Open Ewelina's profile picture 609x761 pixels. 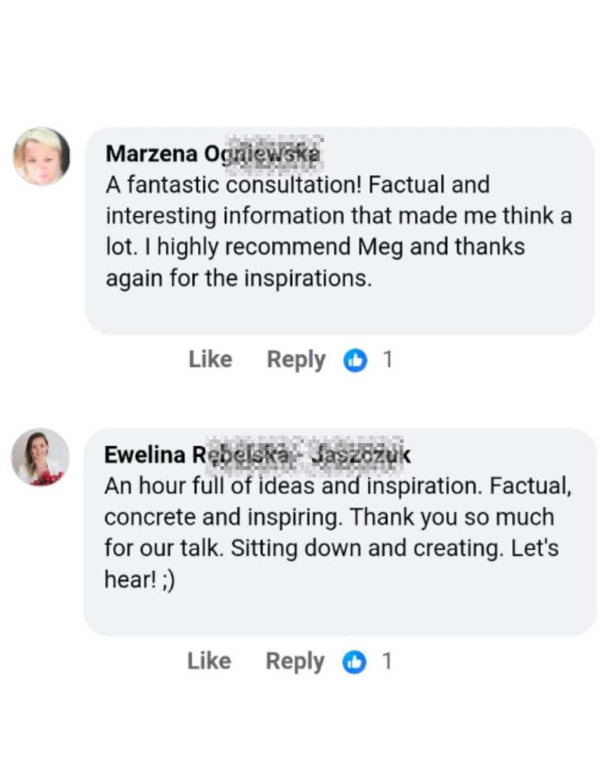pos(41,457)
